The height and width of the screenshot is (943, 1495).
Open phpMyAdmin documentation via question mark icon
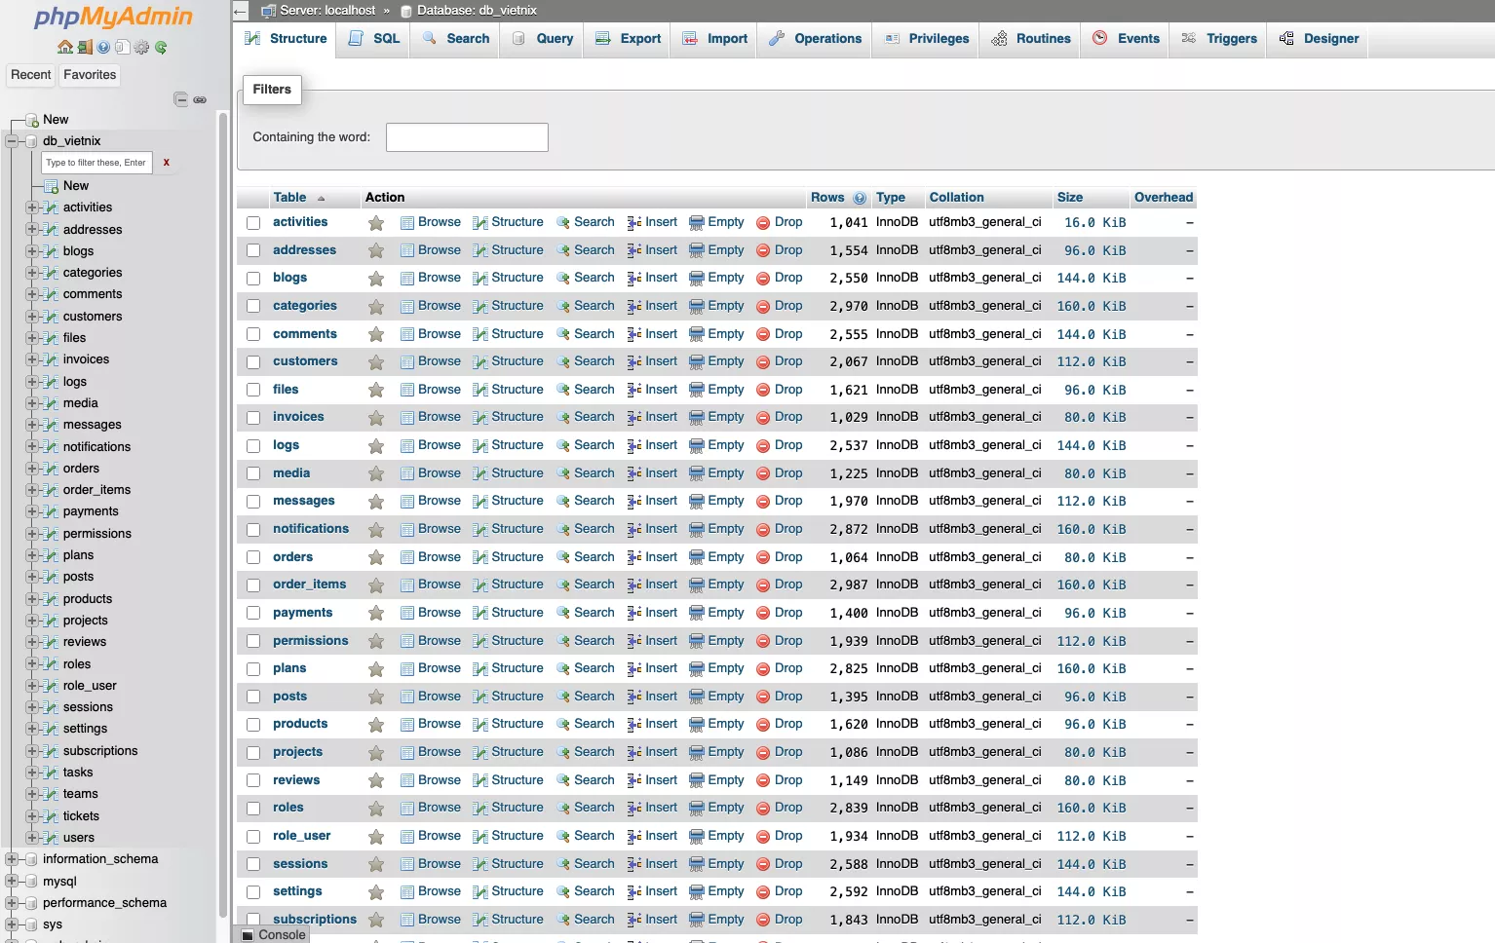point(103,46)
